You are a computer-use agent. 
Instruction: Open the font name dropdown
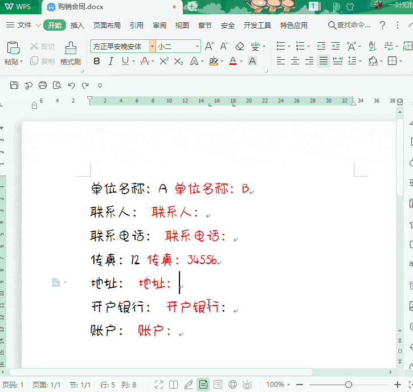(152, 47)
